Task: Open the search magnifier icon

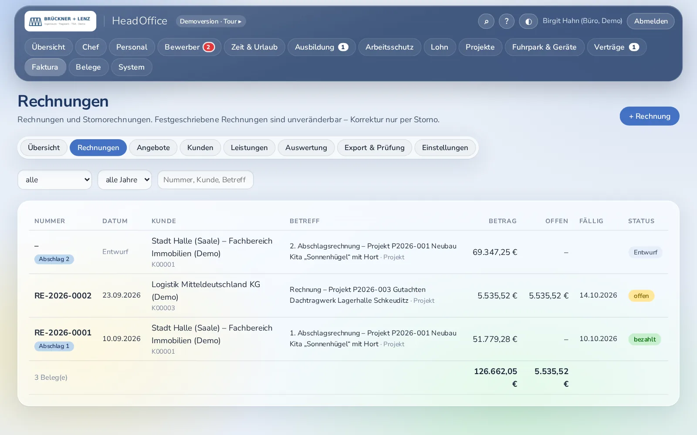Action: (x=486, y=21)
